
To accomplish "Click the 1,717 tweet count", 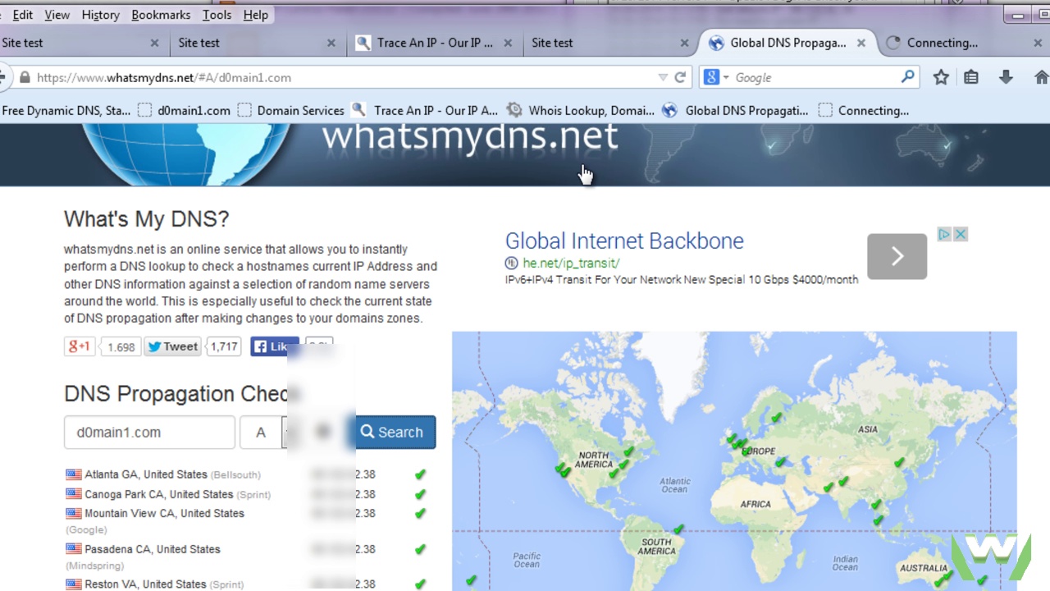I will pos(224,346).
